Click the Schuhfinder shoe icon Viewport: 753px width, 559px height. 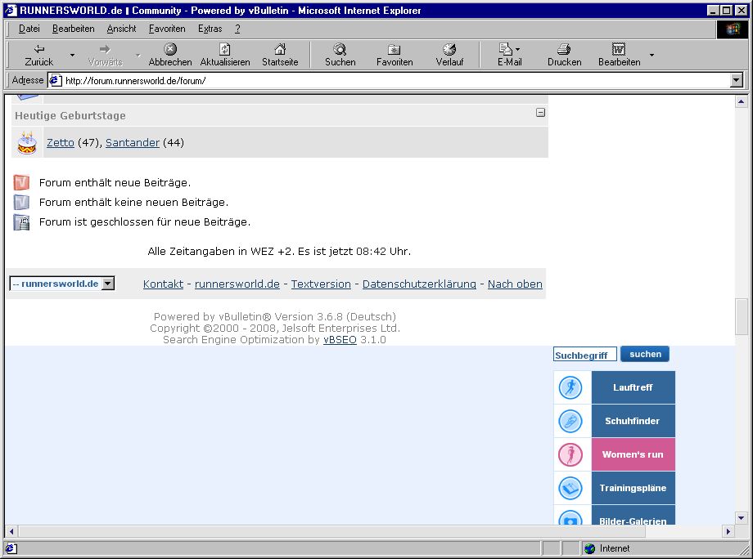pos(571,421)
